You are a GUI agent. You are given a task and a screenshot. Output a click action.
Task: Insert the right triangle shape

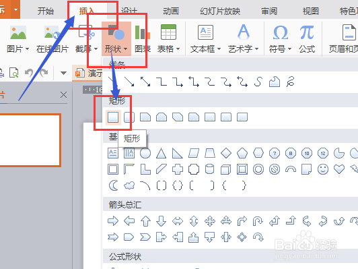coord(178,153)
